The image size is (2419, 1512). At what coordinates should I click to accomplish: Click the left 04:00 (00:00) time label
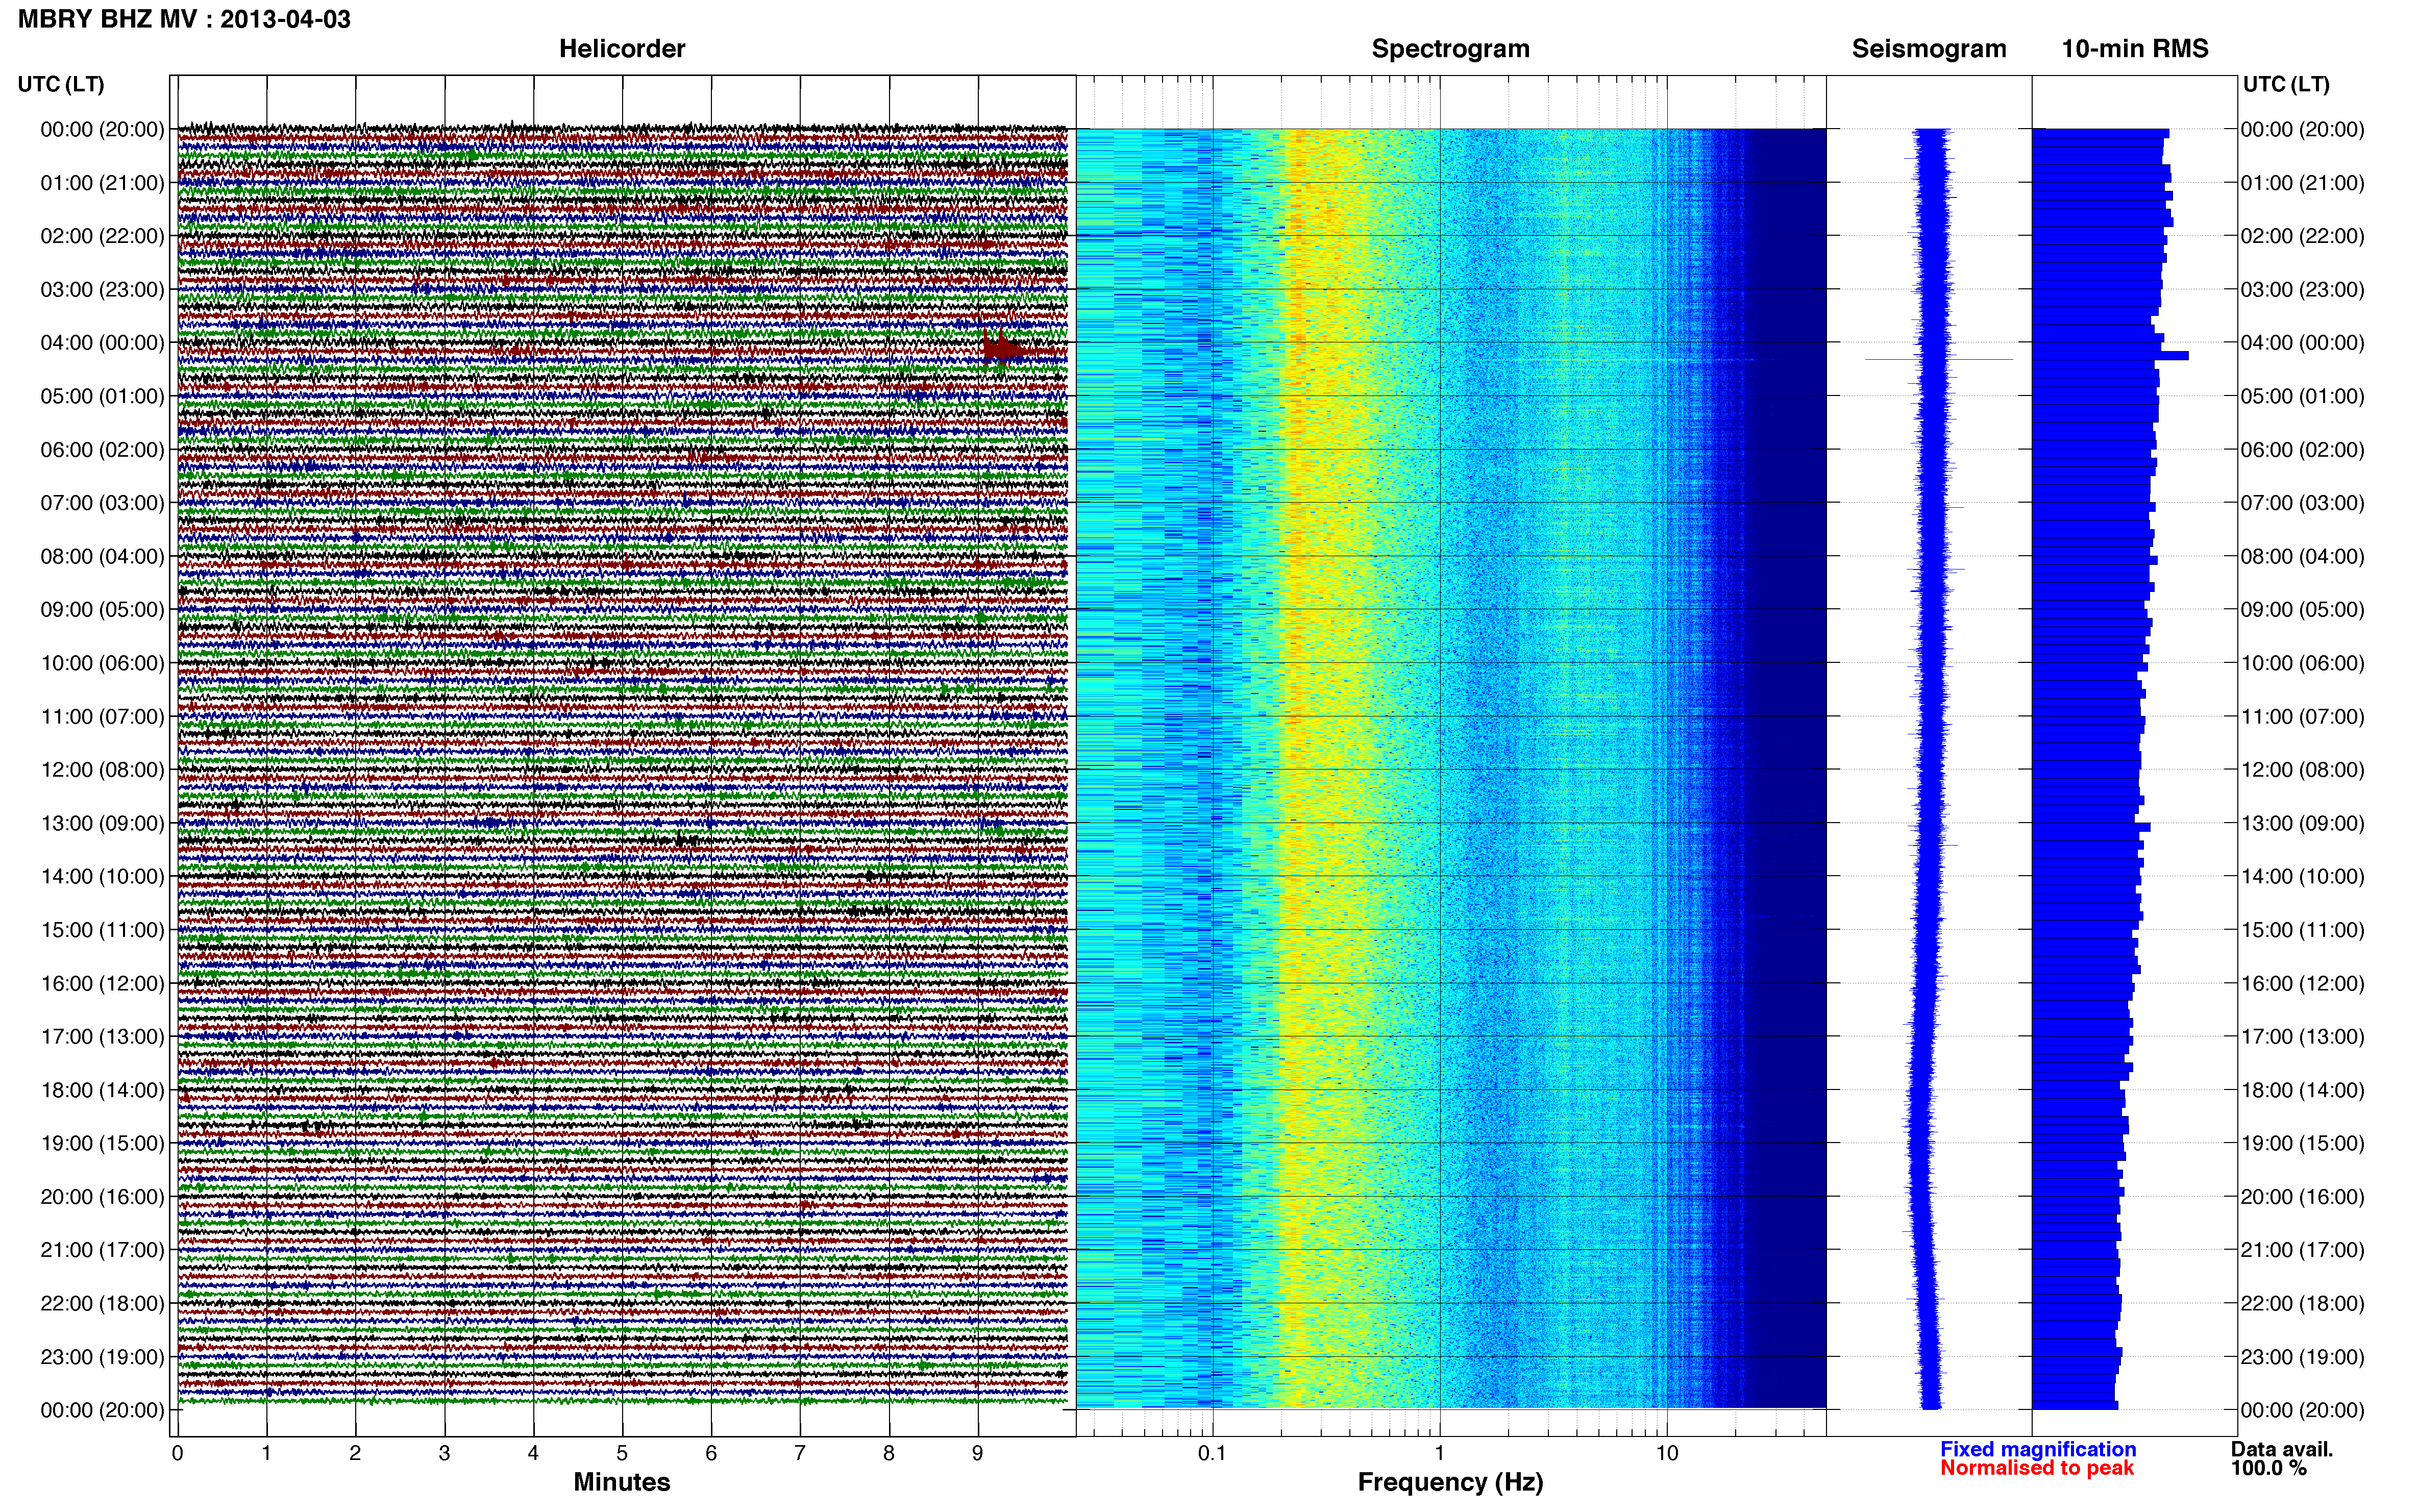click(102, 343)
